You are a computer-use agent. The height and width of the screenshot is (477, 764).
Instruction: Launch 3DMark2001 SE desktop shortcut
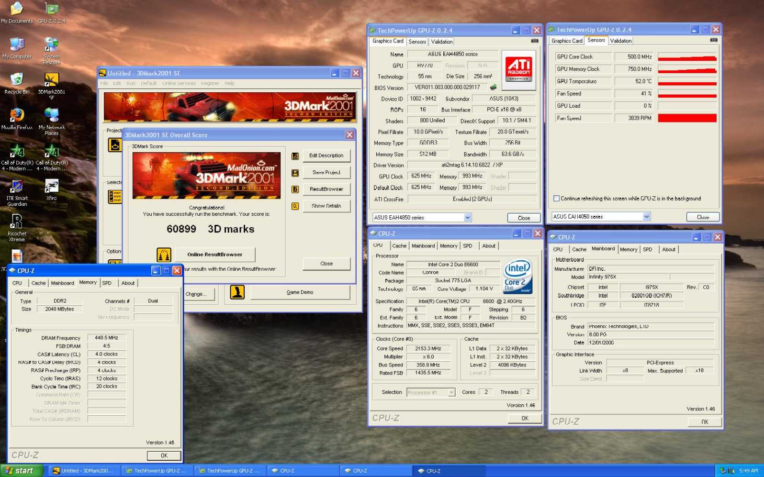tap(51, 86)
